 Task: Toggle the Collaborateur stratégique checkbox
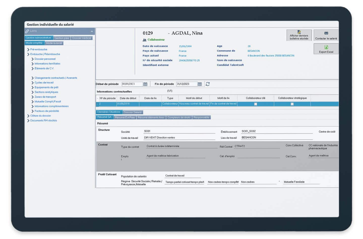[292, 104]
